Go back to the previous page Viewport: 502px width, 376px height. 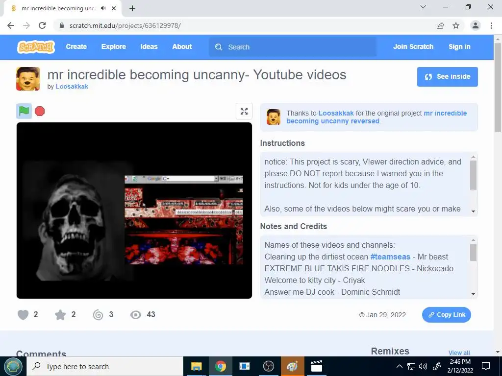(x=11, y=25)
